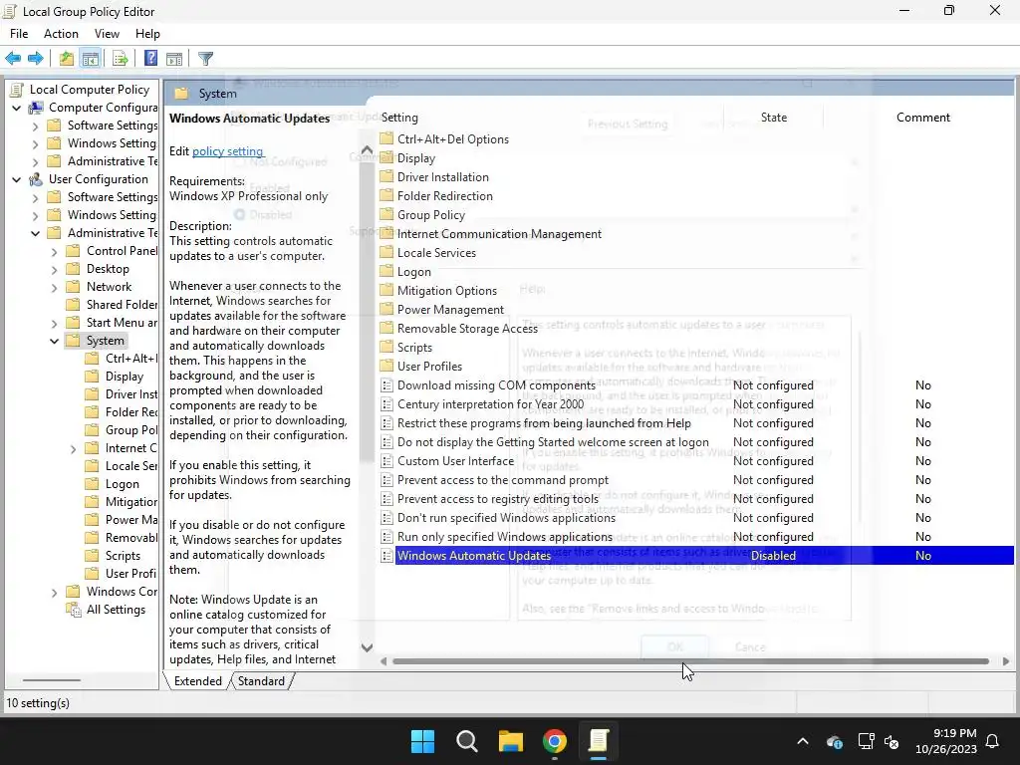Open the taskbar clock and date
Screen dimensions: 1020x765
click(x=946, y=741)
